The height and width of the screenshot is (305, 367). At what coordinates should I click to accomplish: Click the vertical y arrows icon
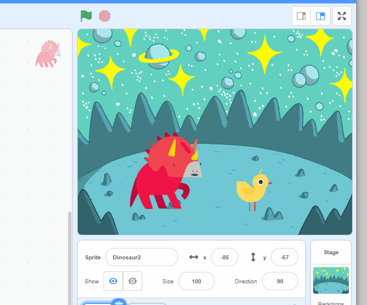point(253,257)
